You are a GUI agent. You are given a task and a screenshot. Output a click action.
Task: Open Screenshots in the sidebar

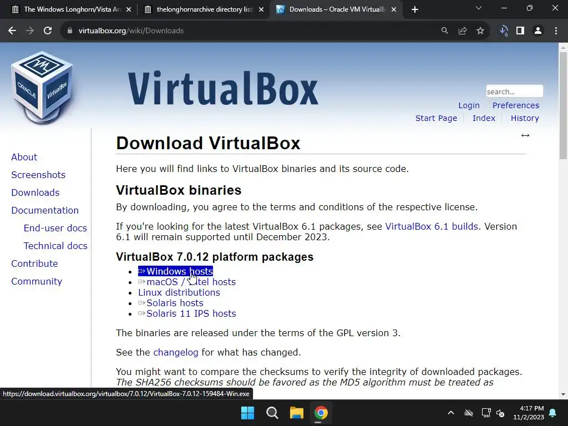[x=38, y=175]
